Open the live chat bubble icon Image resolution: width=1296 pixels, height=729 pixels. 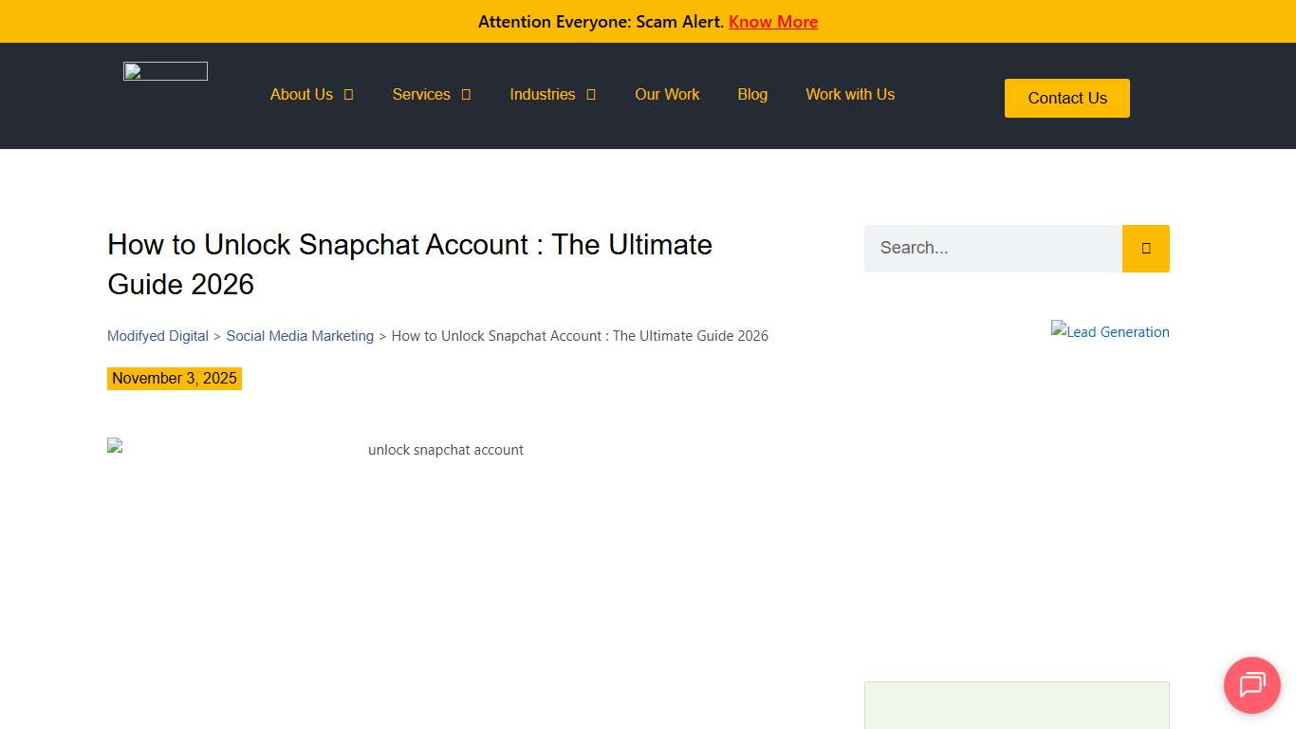(1251, 685)
